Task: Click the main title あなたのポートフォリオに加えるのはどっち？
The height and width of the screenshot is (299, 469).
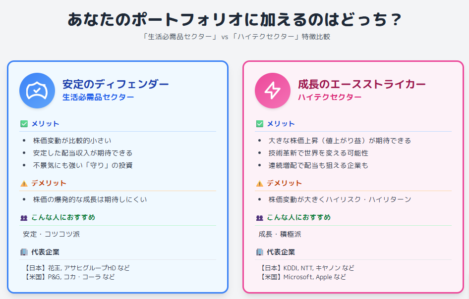Action: coord(234,20)
